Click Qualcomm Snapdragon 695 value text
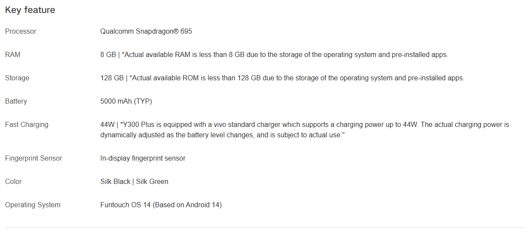528x234 pixels. pyautogui.click(x=146, y=32)
